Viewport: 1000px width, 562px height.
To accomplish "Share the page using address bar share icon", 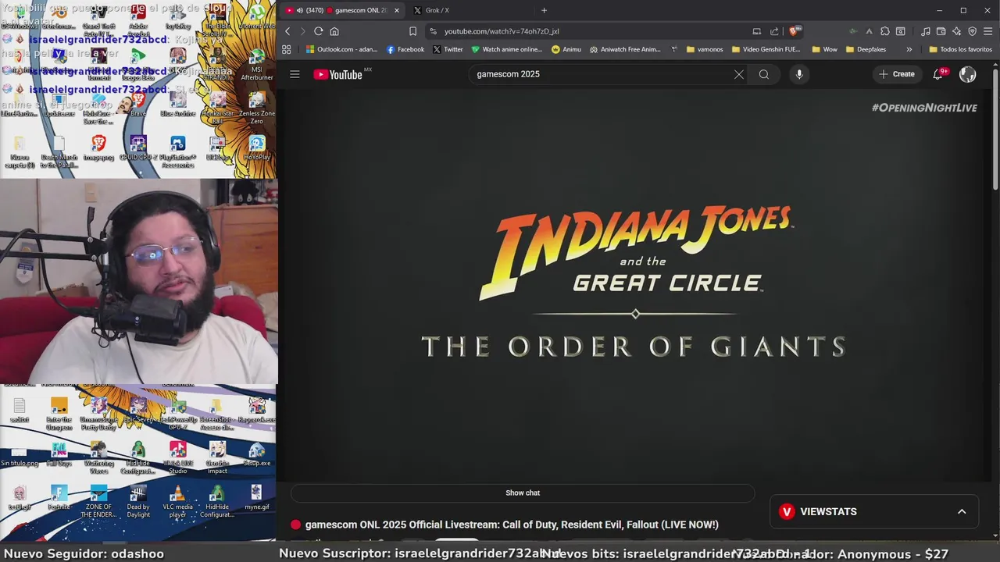I will point(774,31).
